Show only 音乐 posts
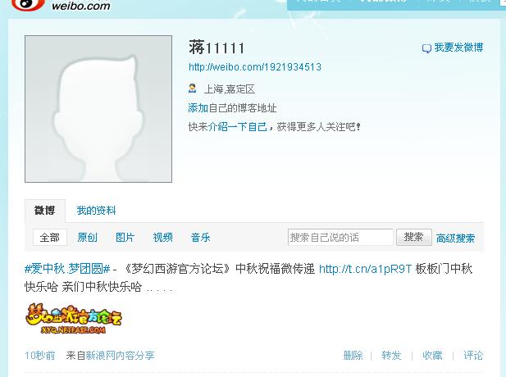The height and width of the screenshot is (377, 506). coord(200,238)
